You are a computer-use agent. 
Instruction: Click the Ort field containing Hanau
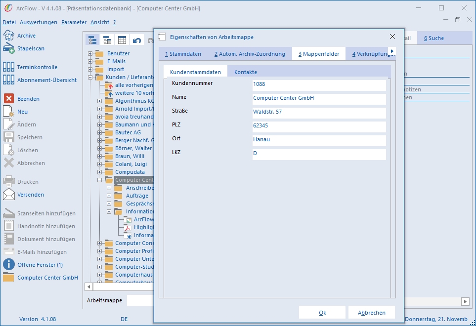pyautogui.click(x=319, y=140)
